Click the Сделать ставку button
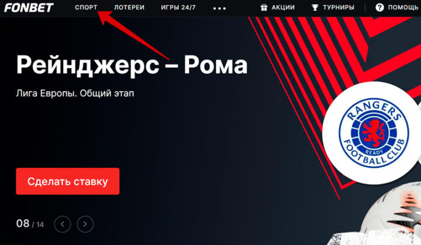The image size is (421, 245). point(68,181)
